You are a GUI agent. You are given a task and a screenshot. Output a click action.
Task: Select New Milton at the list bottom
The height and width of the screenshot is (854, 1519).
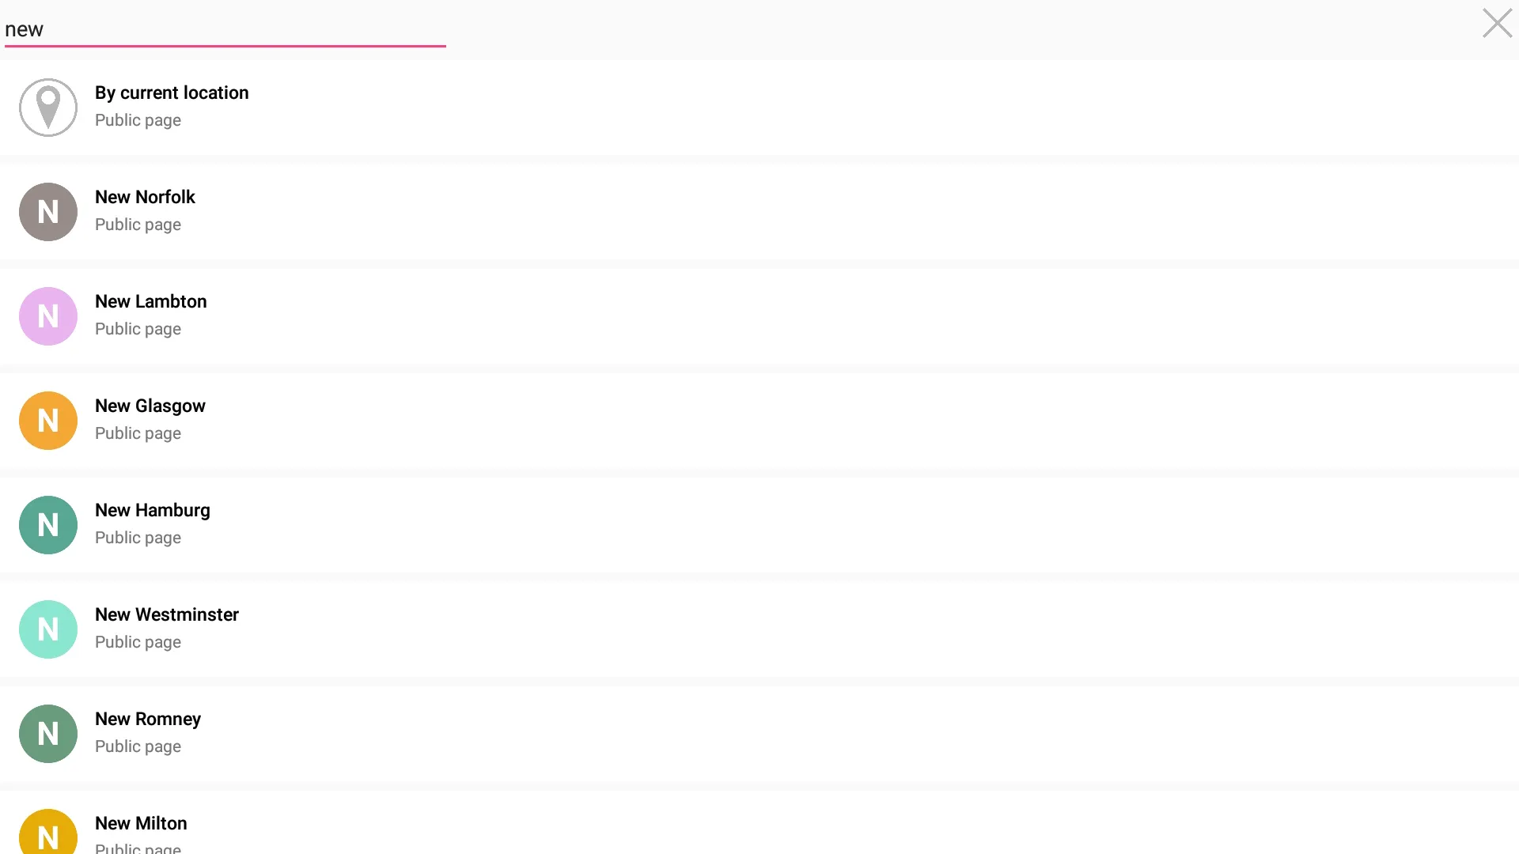(x=141, y=824)
